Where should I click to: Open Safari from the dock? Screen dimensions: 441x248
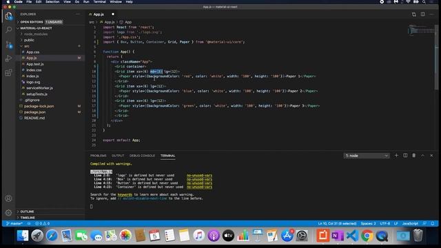(52, 236)
